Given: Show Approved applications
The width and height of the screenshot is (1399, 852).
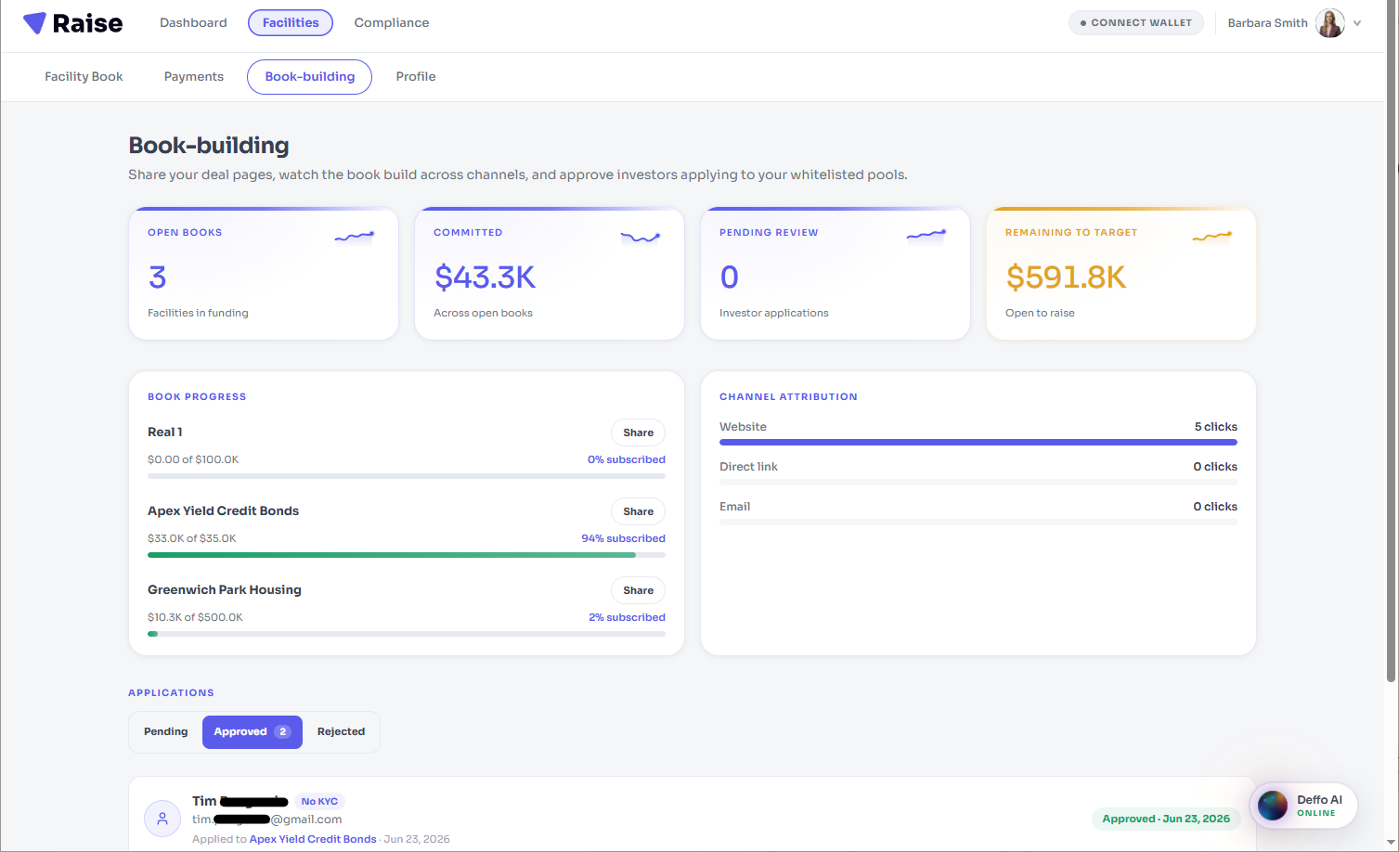Looking at the screenshot, I should (253, 732).
